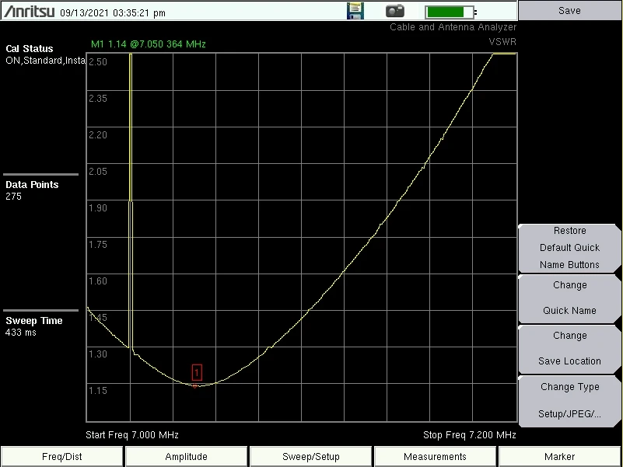The width and height of the screenshot is (623, 467).
Task: Select marker 1 on the trace
Action: (x=197, y=373)
